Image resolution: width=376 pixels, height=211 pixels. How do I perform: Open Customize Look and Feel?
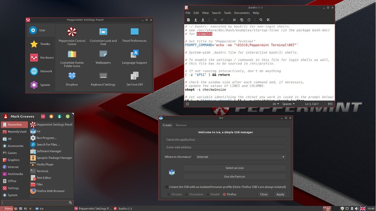[103, 36]
